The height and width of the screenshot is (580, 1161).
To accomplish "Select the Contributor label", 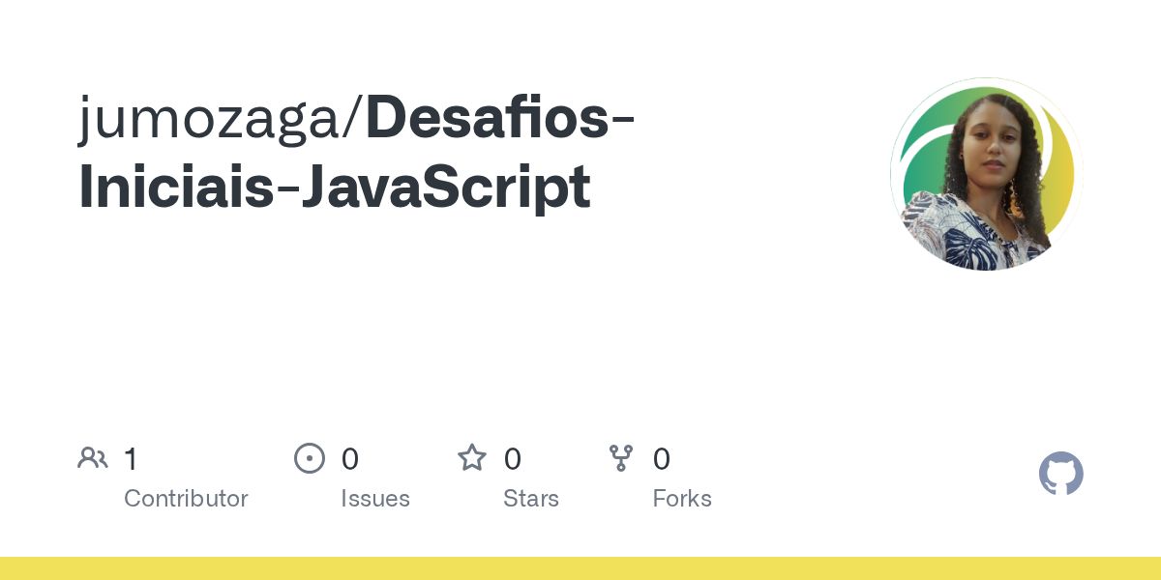I will 186,499.
